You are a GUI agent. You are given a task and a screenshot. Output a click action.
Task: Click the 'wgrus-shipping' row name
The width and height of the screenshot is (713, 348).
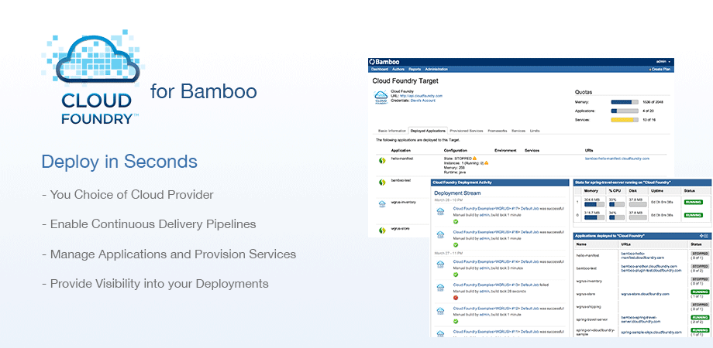589,306
